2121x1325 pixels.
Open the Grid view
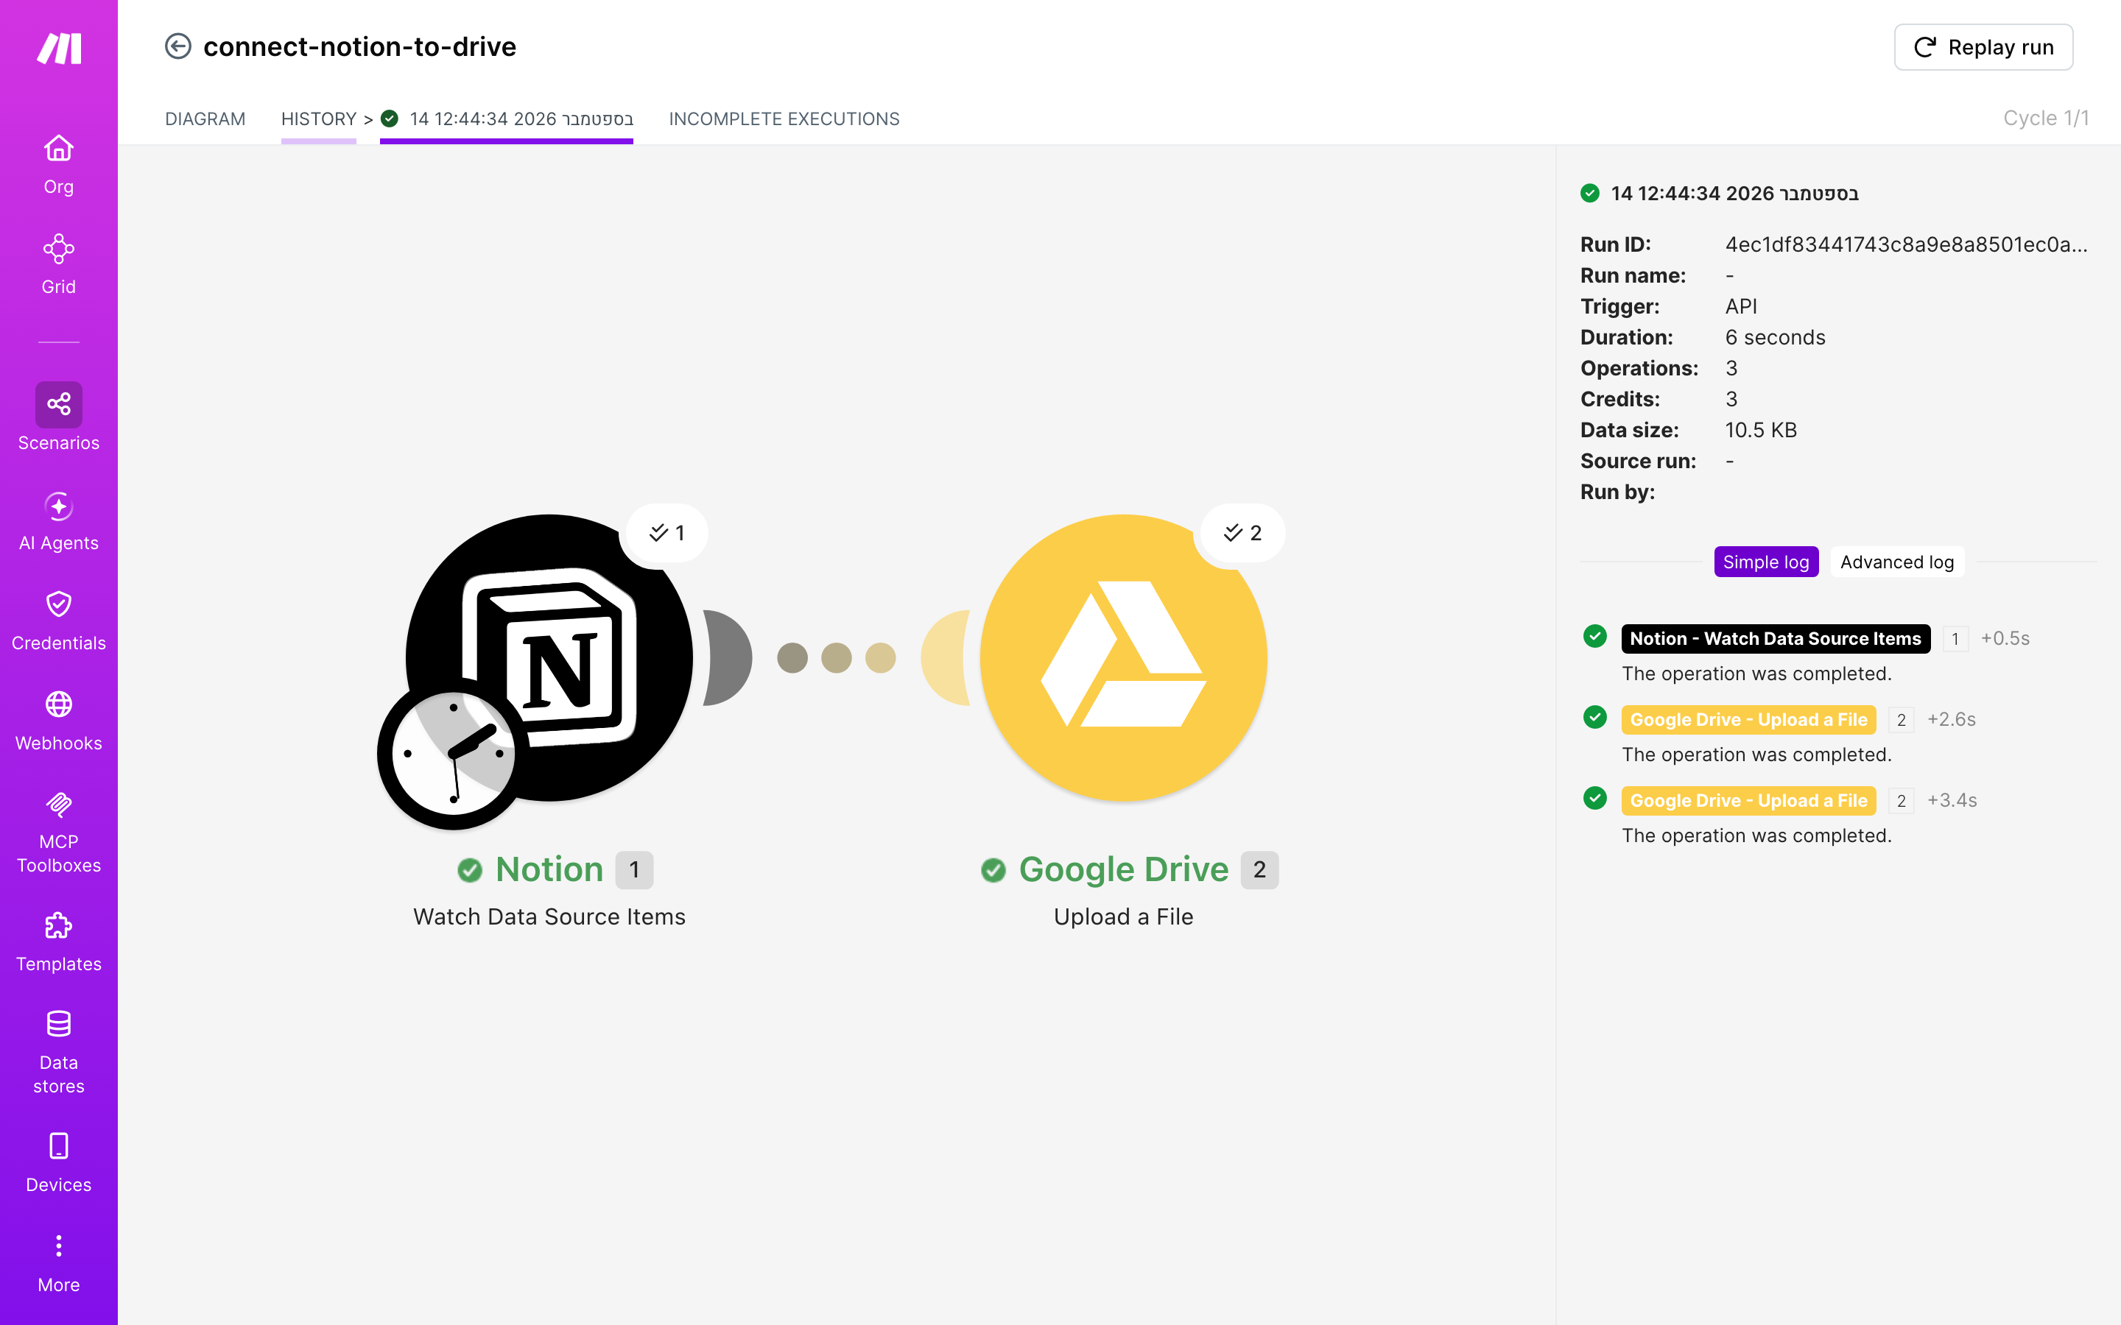tap(59, 265)
